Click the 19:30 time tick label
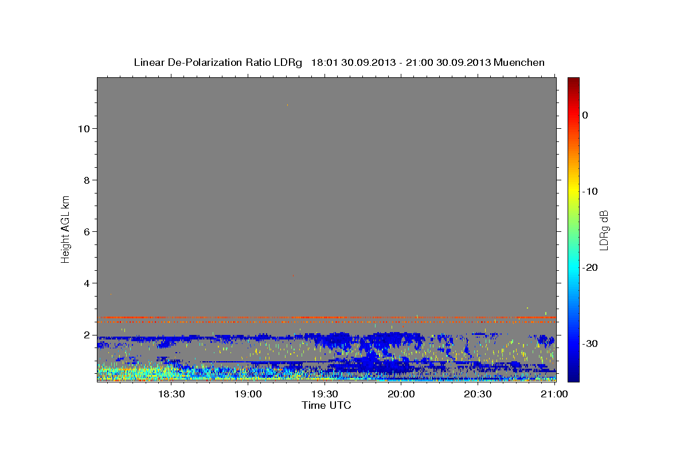Viewport: 688px width, 458px height. tap(325, 394)
